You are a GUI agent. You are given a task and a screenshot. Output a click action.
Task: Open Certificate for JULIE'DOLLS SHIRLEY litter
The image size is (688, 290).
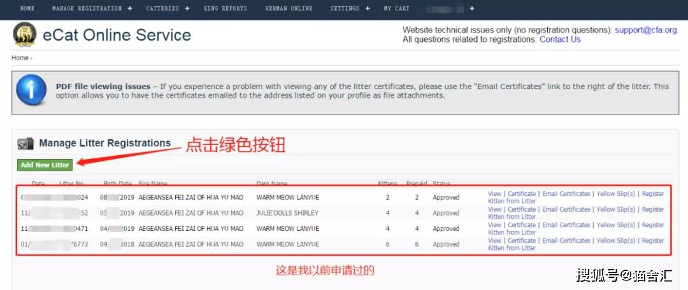pos(522,209)
